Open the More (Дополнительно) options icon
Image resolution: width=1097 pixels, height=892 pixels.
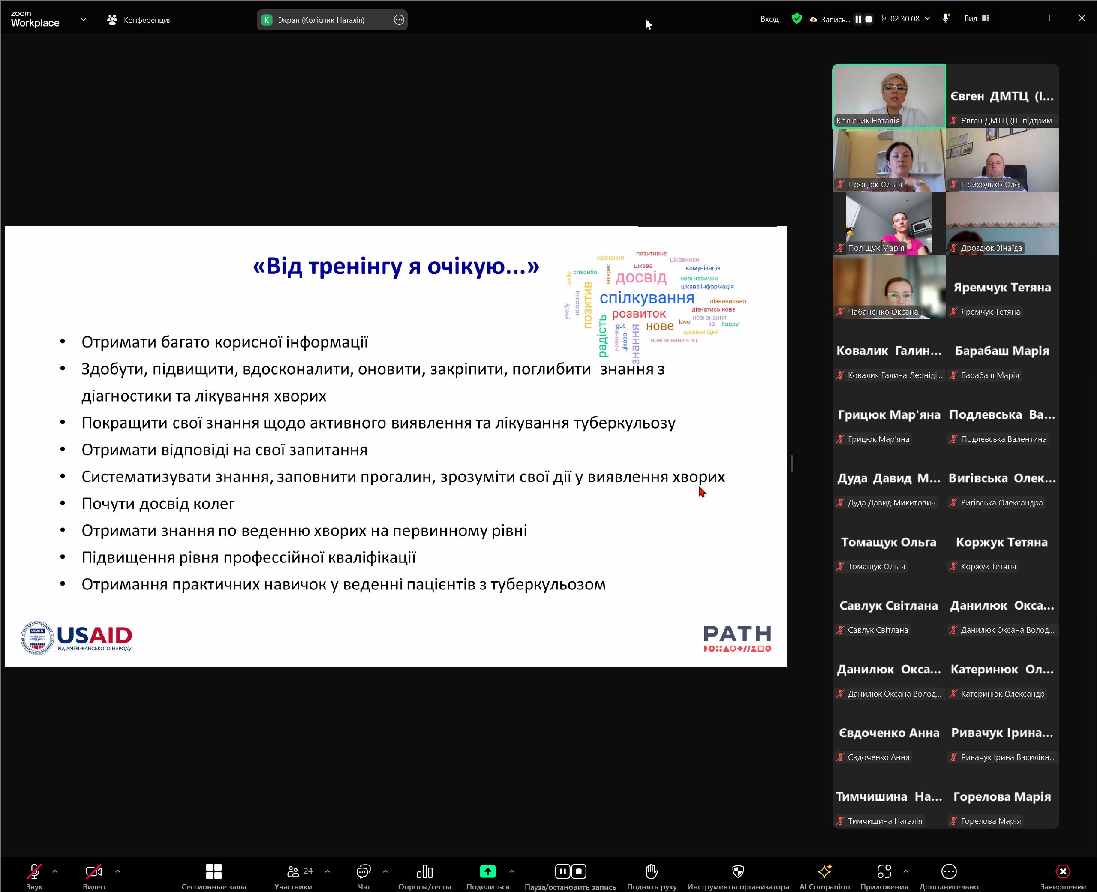pyautogui.click(x=949, y=871)
